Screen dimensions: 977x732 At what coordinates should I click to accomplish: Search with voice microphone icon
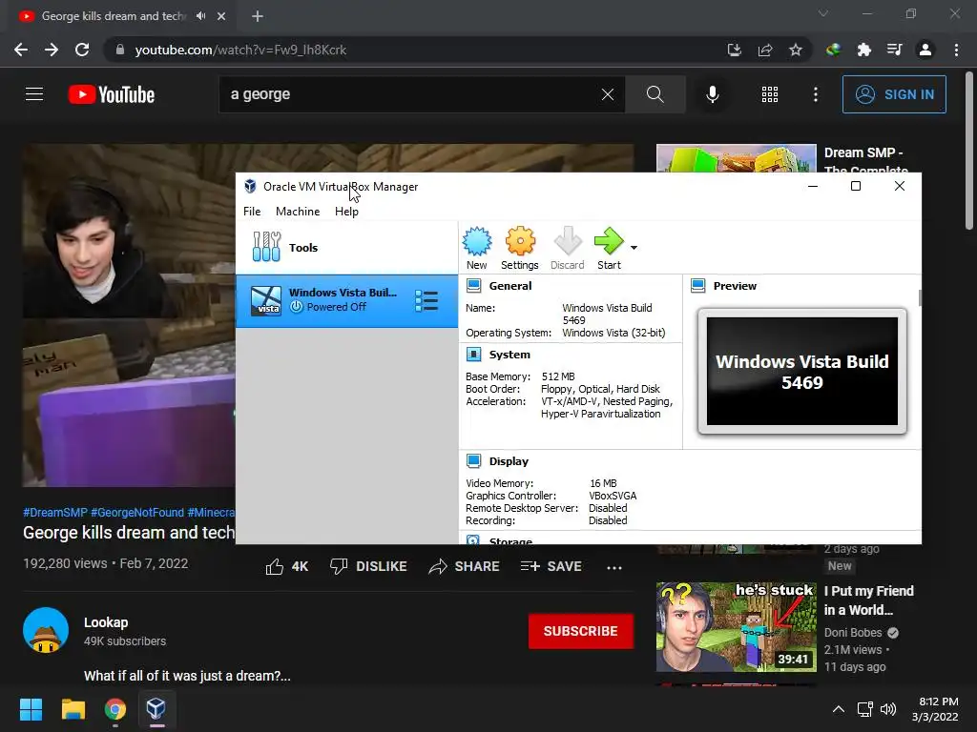coord(712,94)
